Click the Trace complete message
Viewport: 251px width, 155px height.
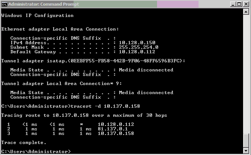pos(24,143)
